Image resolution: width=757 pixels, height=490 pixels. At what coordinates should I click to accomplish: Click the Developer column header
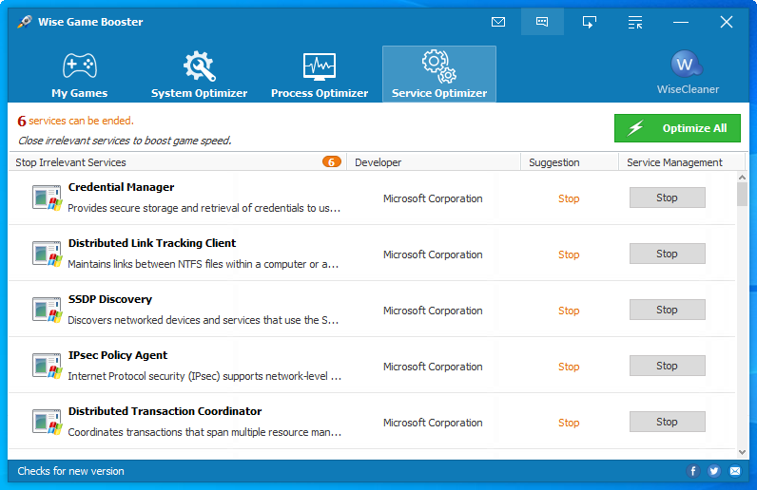[x=378, y=162]
